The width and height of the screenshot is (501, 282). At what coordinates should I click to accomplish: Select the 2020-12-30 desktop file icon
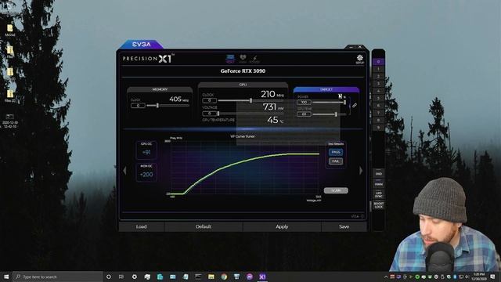coord(10,121)
